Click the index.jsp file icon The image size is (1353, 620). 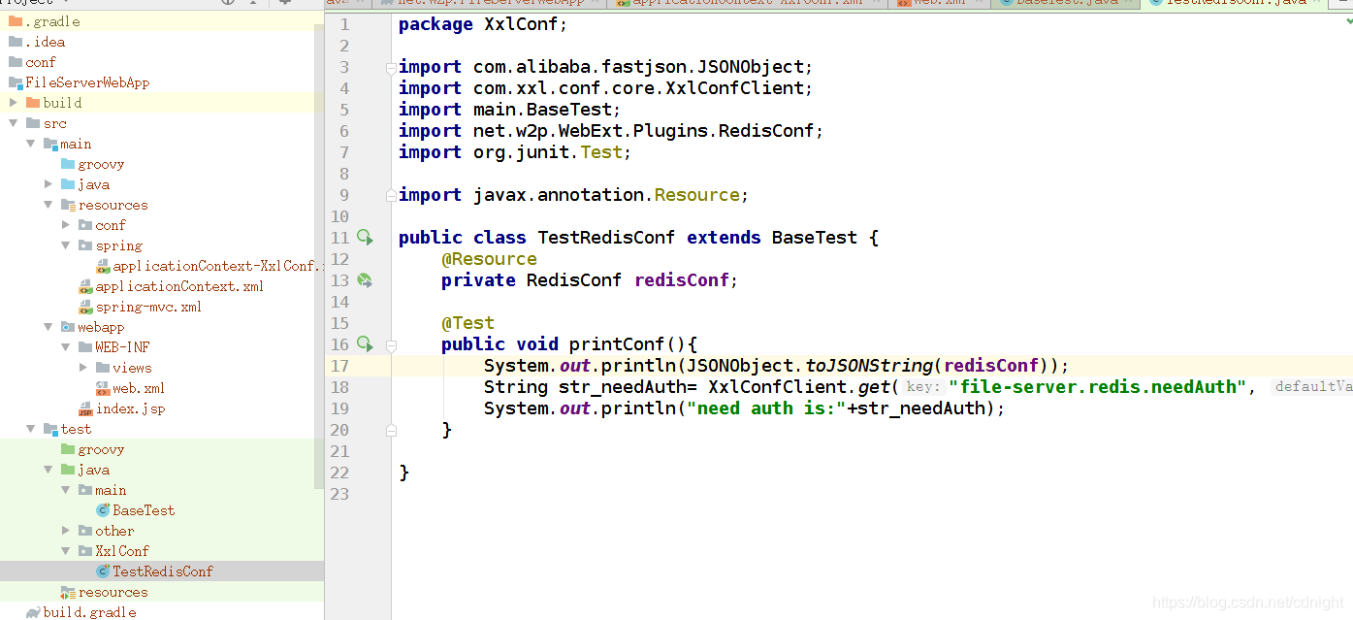[x=85, y=408]
